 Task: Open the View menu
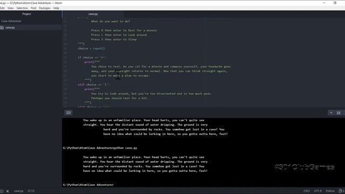pos(10,8)
